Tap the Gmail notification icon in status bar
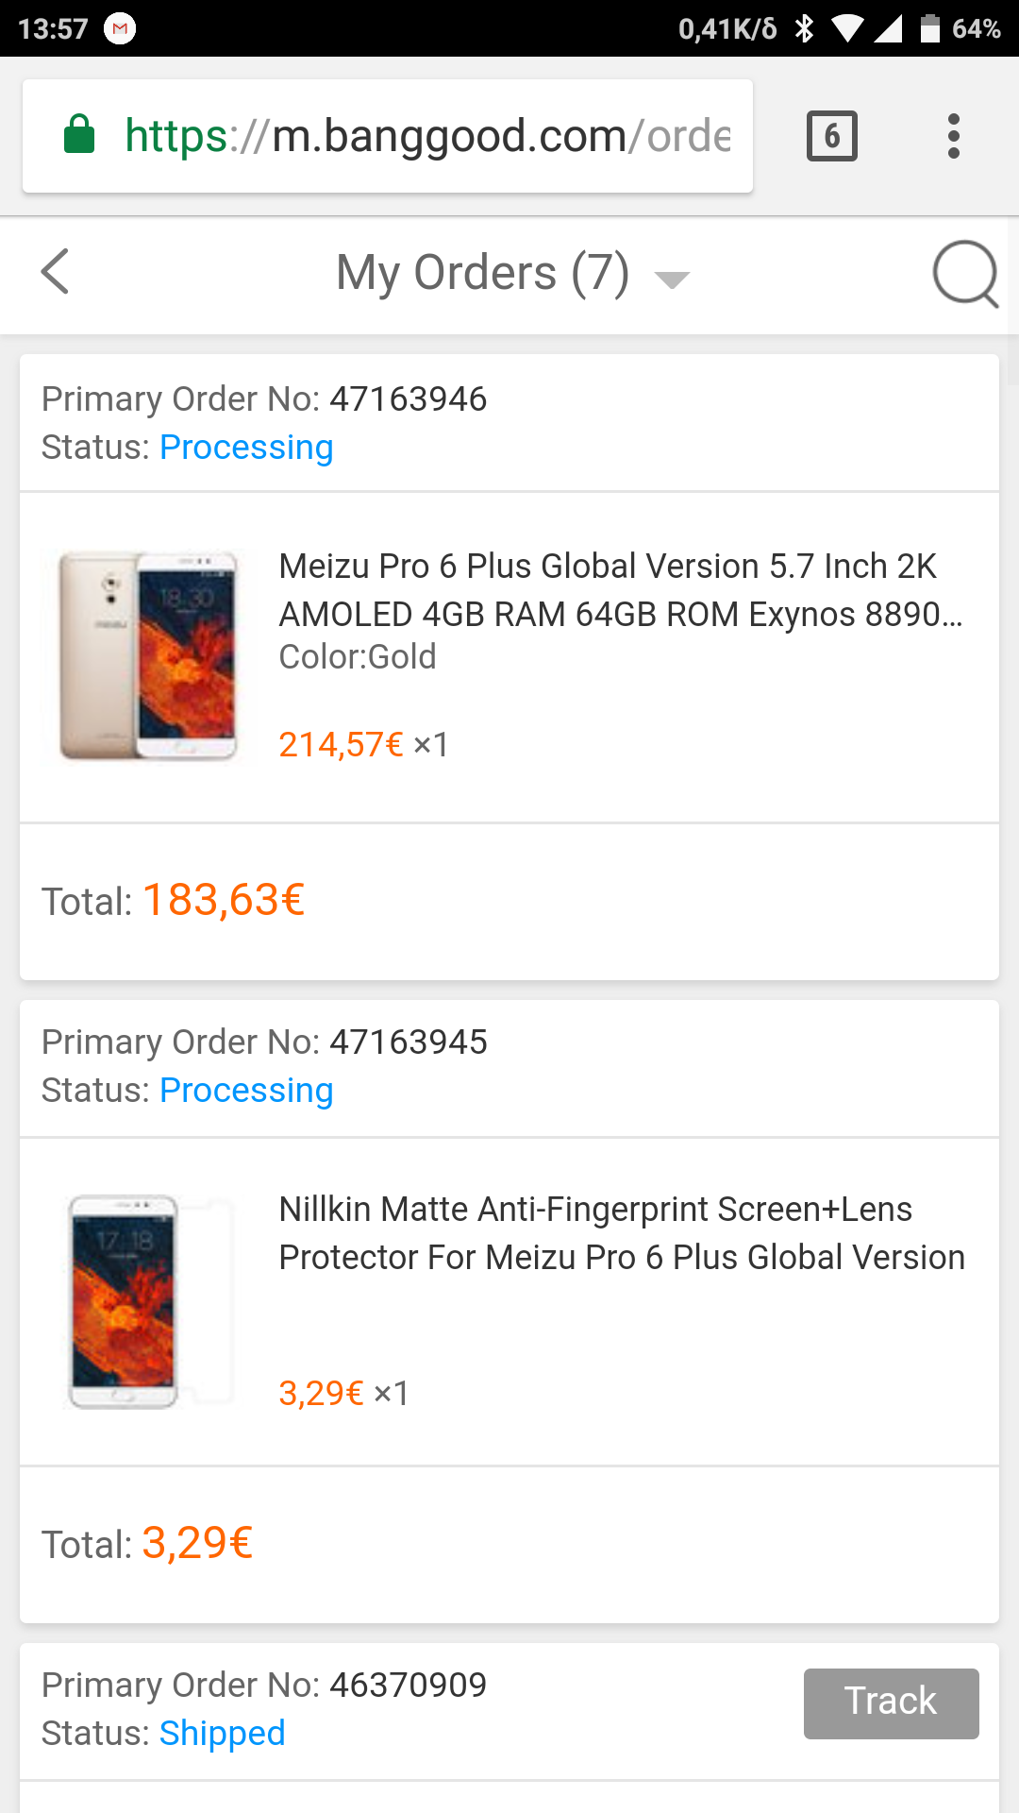This screenshot has height=1813, width=1019. 120,29
